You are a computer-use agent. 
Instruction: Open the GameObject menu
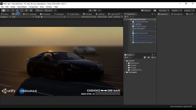click(x=22, y=7)
